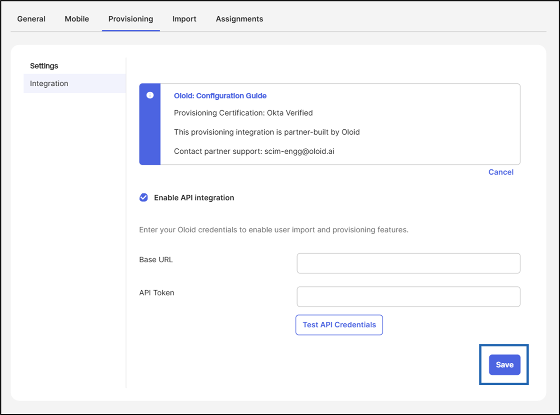Click the Cancel link
Viewport: 560px width, 415px height.
tap(501, 172)
